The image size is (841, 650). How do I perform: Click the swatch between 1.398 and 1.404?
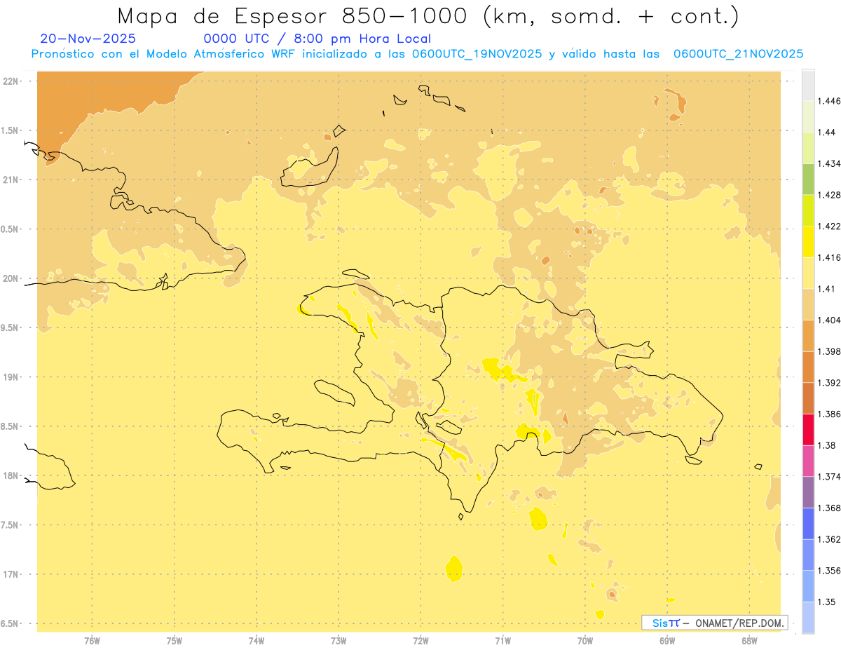pyautogui.click(x=807, y=336)
